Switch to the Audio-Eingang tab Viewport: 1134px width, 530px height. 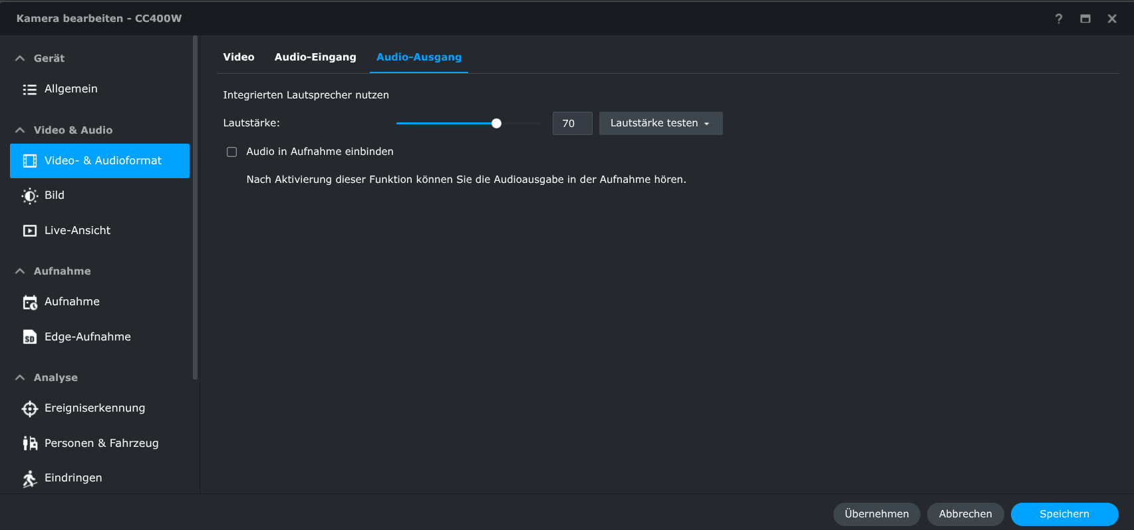[315, 57]
